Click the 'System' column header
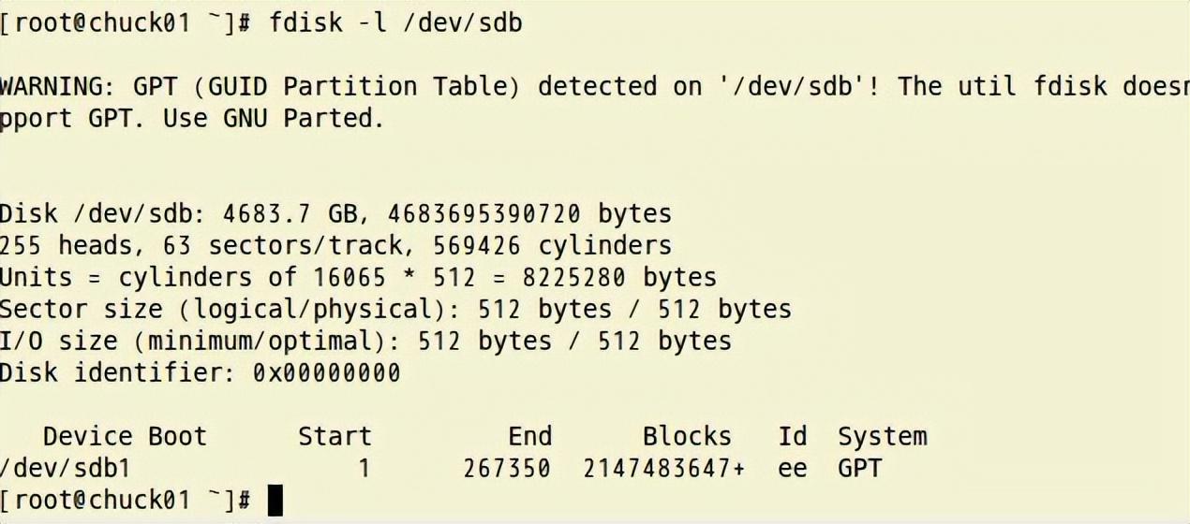1190x524 pixels. (x=882, y=436)
